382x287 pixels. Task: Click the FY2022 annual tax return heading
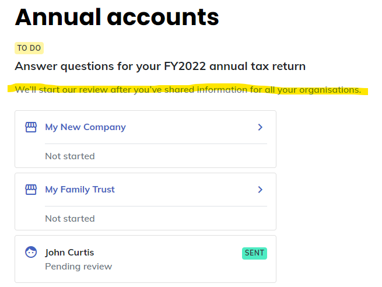point(160,66)
